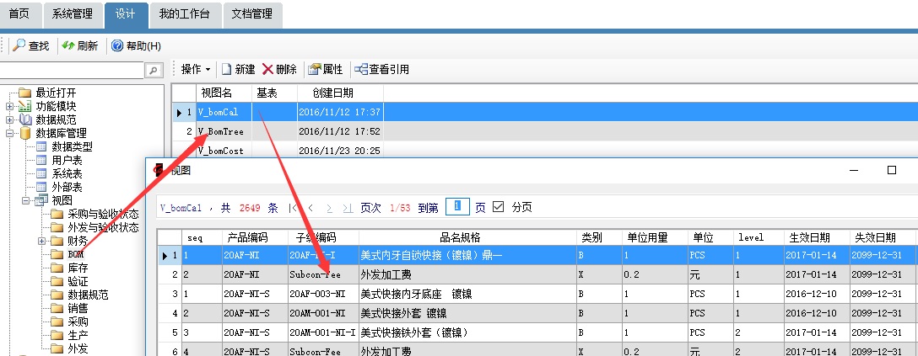The image size is (918, 356).
Task: Click the page number input field
Action: [x=456, y=207]
